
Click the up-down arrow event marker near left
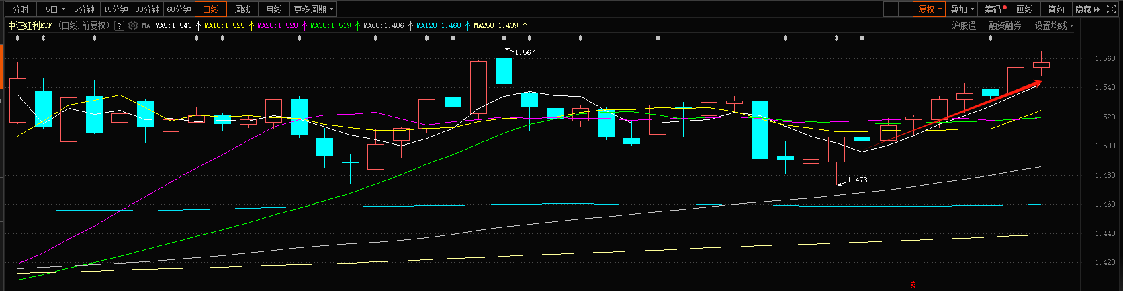pos(44,38)
